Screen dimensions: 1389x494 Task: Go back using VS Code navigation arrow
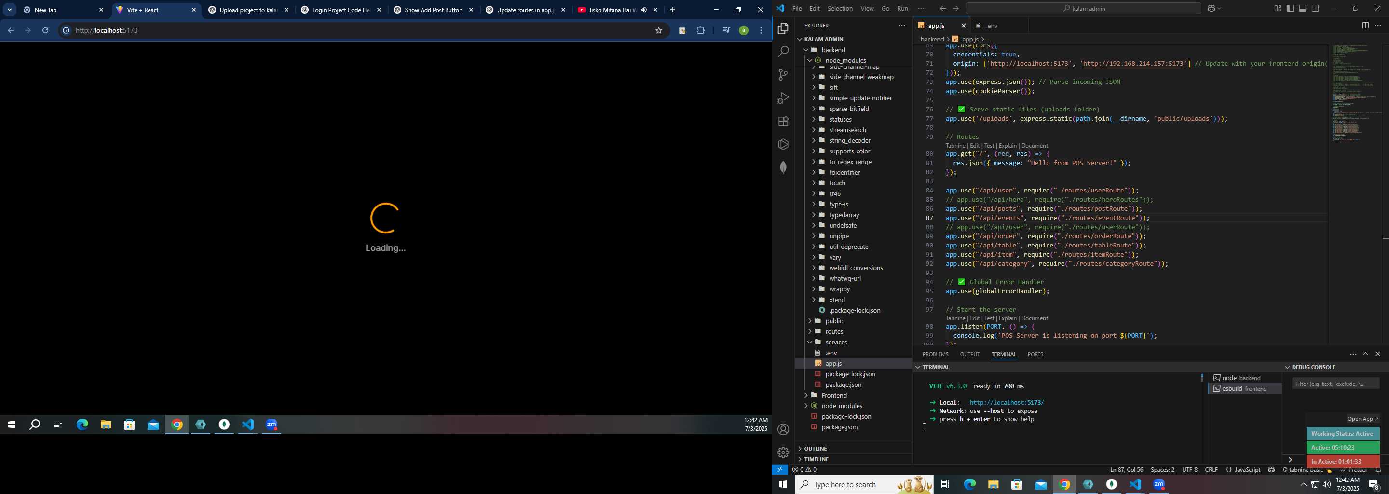coord(942,8)
